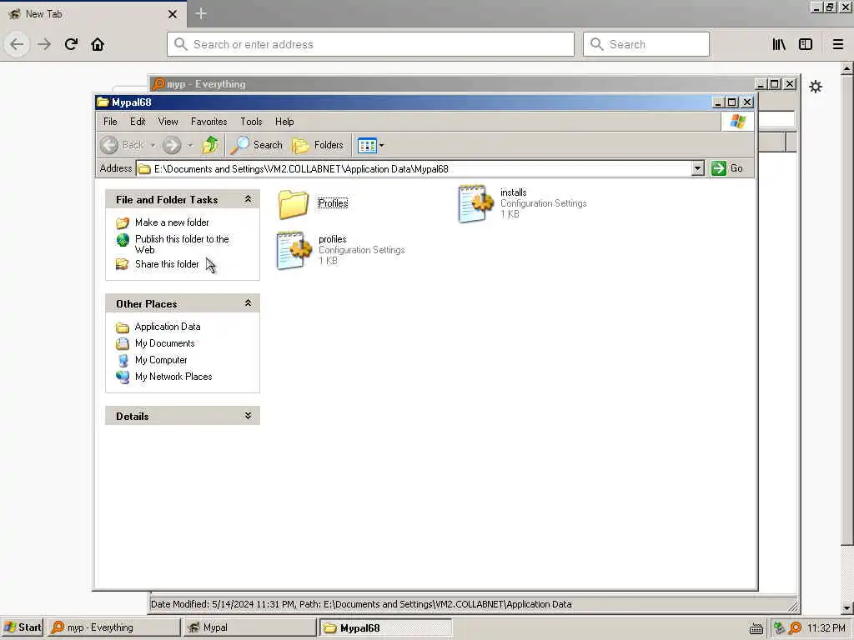Open My Documents from Other Places
The width and height of the screenshot is (854, 640).
pyautogui.click(x=164, y=343)
